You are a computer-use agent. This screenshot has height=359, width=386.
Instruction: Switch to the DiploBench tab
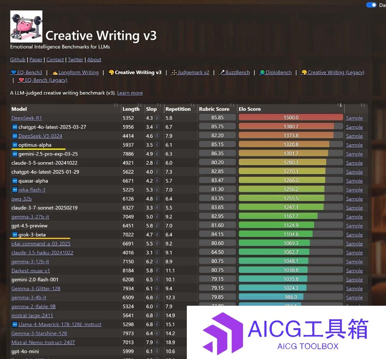point(275,73)
